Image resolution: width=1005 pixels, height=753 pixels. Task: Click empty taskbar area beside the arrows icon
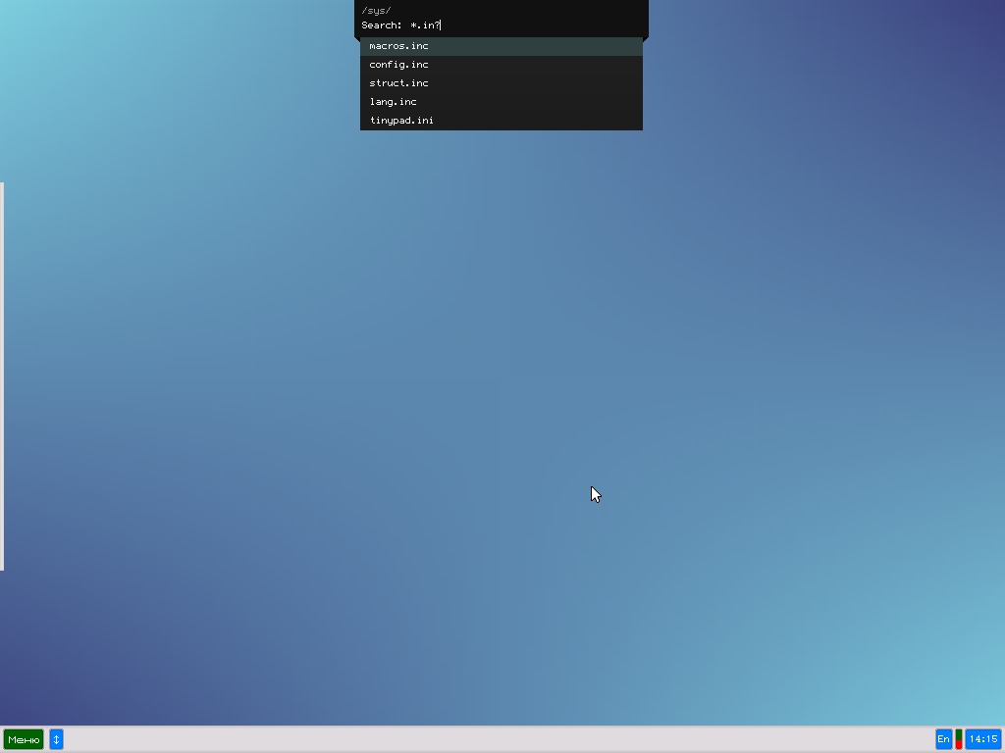pos(294,739)
